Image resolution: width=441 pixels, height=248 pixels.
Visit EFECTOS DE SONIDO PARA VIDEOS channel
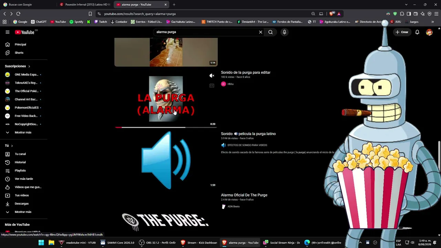(247, 145)
